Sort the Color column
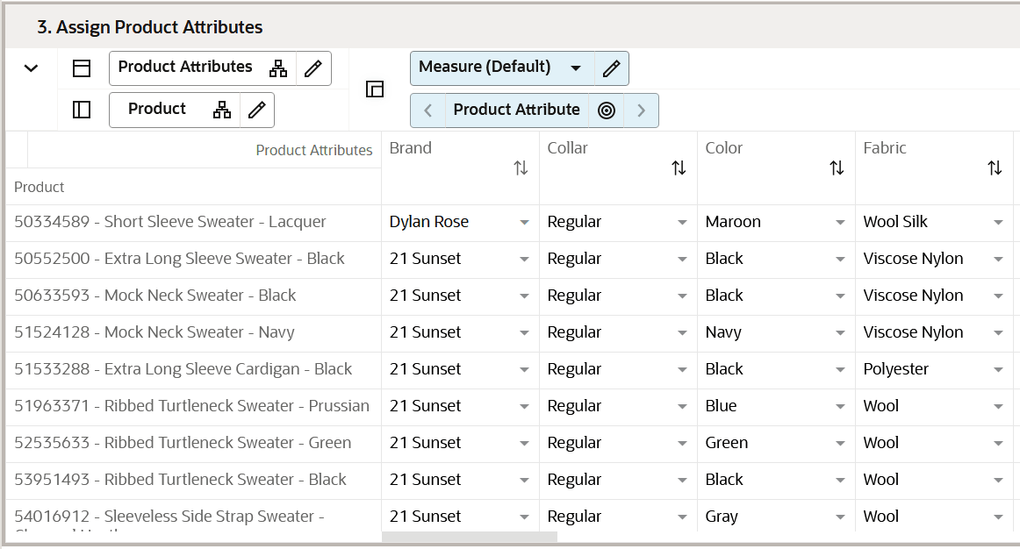The height and width of the screenshot is (549, 1020). pos(837,167)
